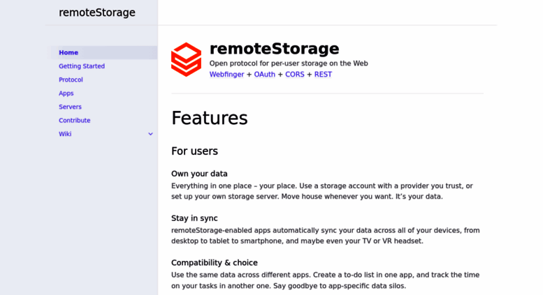Follow the OAuth link
This screenshot has height=295, width=543.
tap(265, 74)
